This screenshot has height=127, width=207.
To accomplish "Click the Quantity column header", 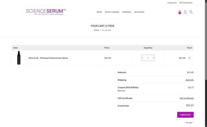I will (148, 48).
